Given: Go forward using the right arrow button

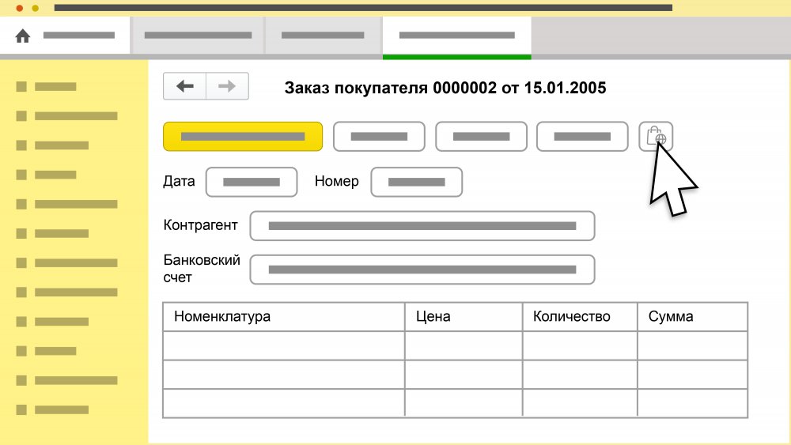Looking at the screenshot, I should (228, 86).
